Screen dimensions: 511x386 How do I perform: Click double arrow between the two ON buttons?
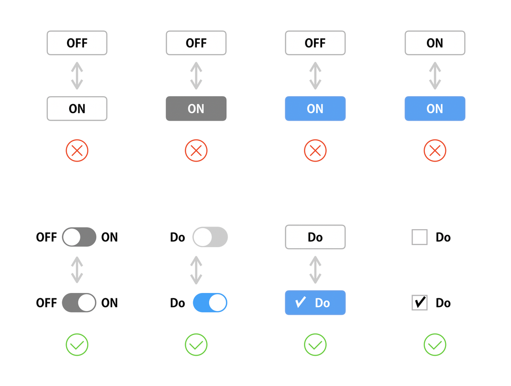click(x=435, y=76)
